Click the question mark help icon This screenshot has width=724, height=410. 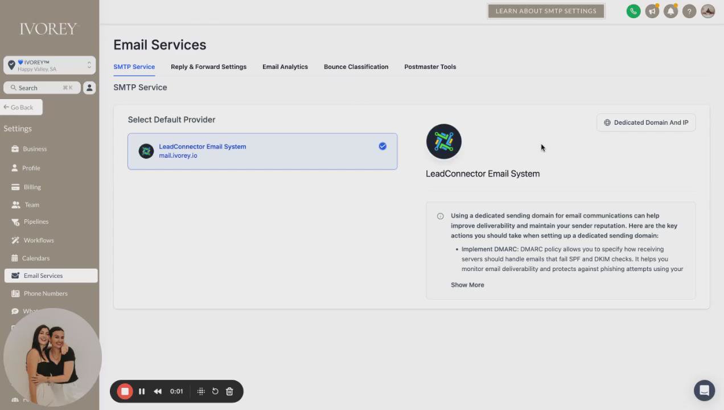(x=689, y=11)
